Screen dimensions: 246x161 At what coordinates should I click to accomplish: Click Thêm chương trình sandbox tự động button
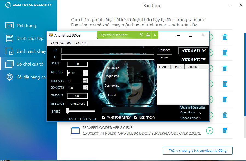[198, 151]
